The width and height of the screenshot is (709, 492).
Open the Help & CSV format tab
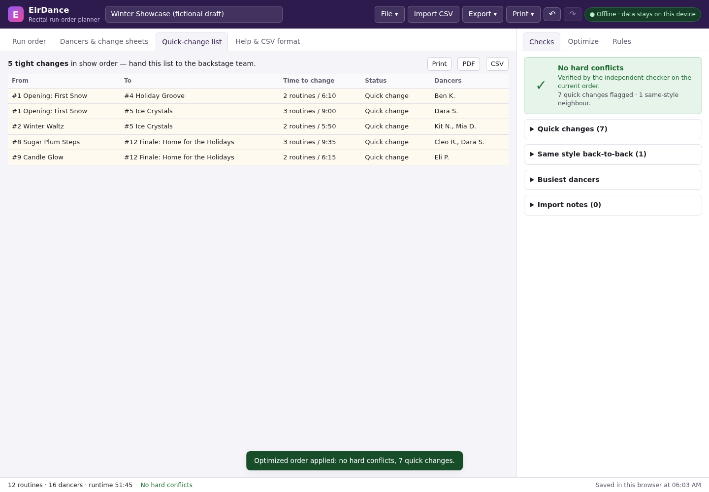tap(268, 41)
